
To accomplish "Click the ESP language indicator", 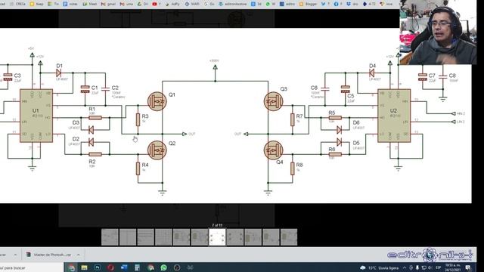I will [439, 267].
